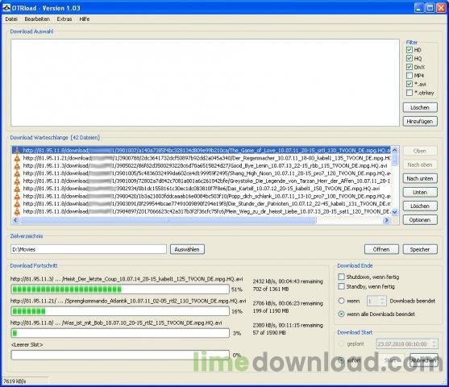Select Der_Regenmacher queue entry text
The width and height of the screenshot is (449, 387).
point(206,158)
